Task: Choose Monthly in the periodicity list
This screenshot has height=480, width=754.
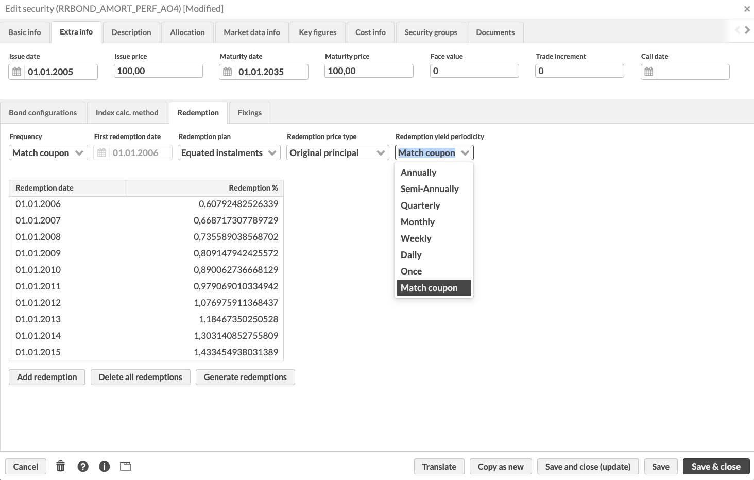Action: tap(434, 222)
